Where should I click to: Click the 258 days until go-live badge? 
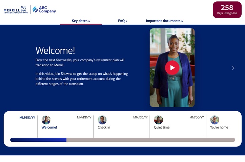tap(227, 10)
